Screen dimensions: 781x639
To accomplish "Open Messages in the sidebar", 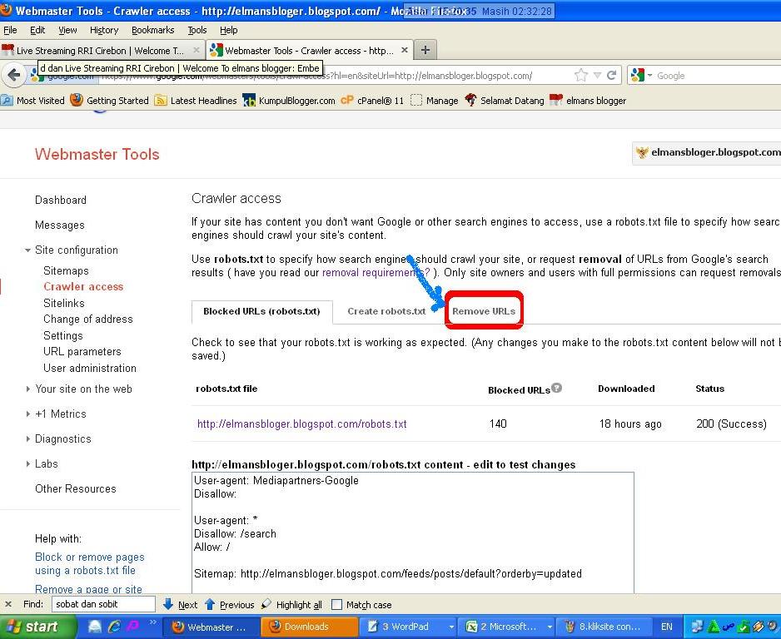I will click(x=60, y=225).
